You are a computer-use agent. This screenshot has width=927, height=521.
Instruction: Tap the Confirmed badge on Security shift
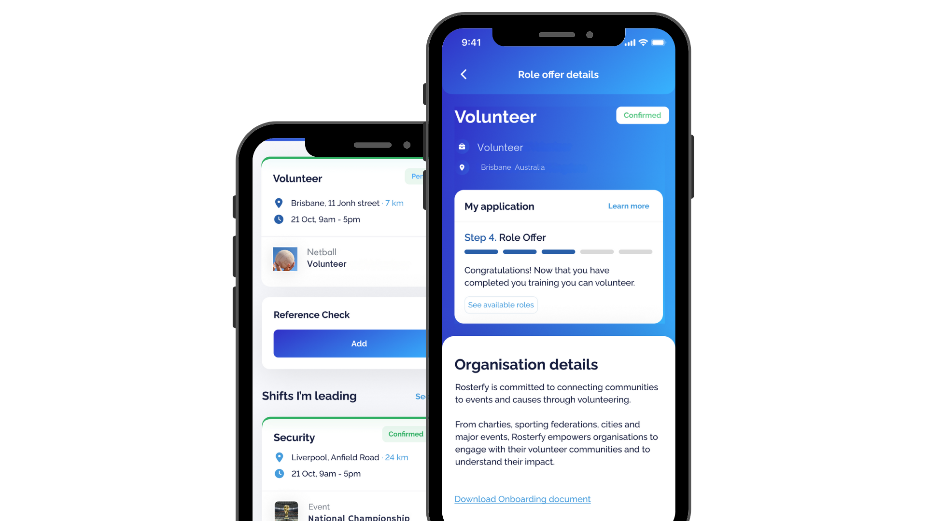click(x=406, y=434)
